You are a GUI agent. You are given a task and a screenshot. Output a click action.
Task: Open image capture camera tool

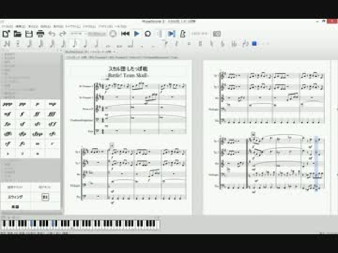[217, 34]
